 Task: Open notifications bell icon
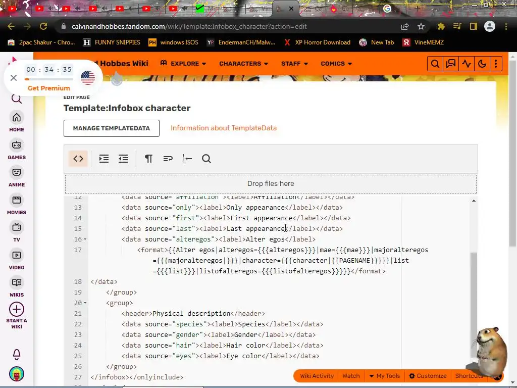pyautogui.click(x=17, y=354)
